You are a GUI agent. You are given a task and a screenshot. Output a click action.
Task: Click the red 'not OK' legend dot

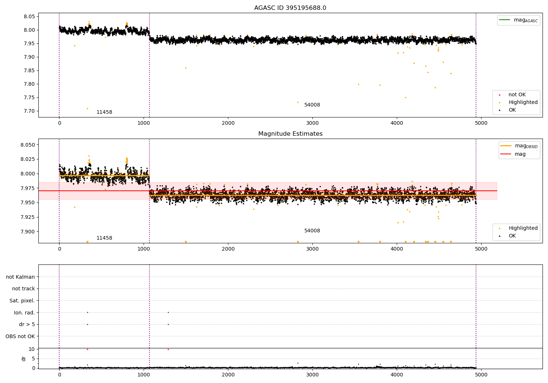click(x=499, y=95)
